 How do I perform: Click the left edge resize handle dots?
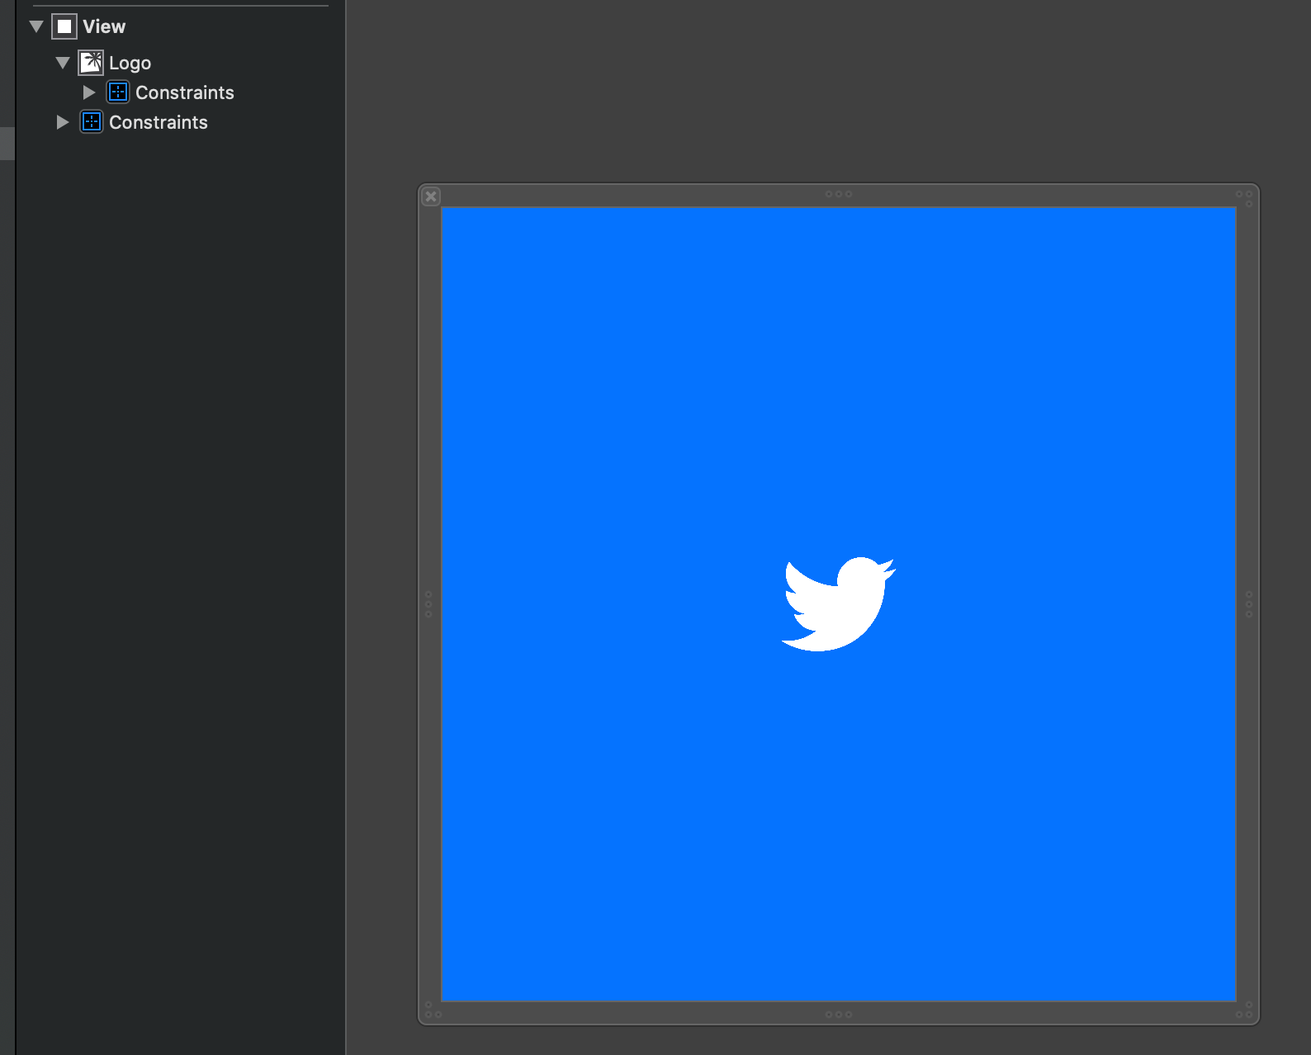tap(428, 604)
